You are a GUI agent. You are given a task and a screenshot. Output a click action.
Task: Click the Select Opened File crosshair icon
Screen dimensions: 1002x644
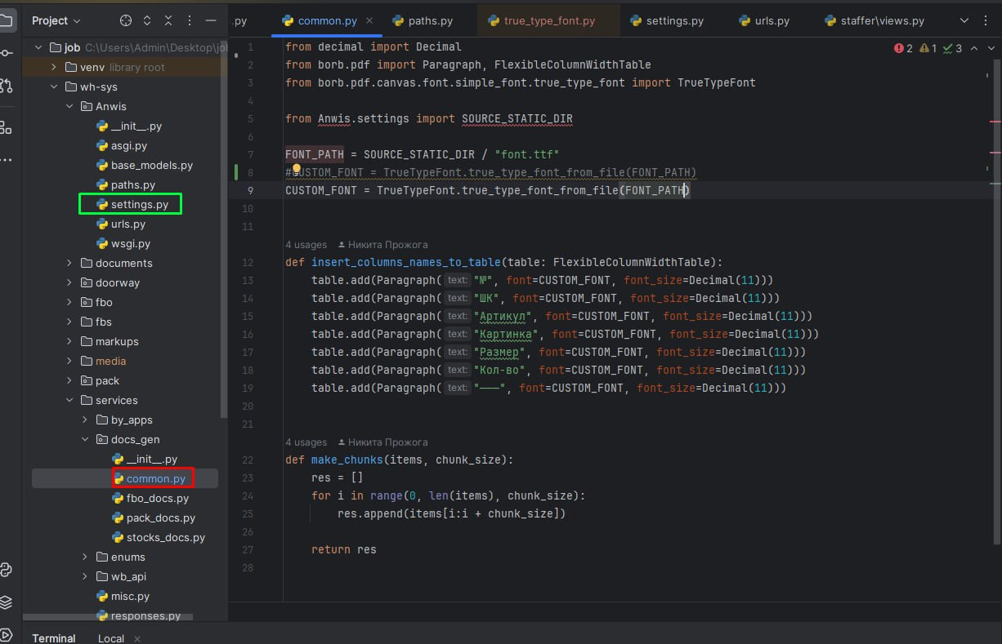pos(126,20)
